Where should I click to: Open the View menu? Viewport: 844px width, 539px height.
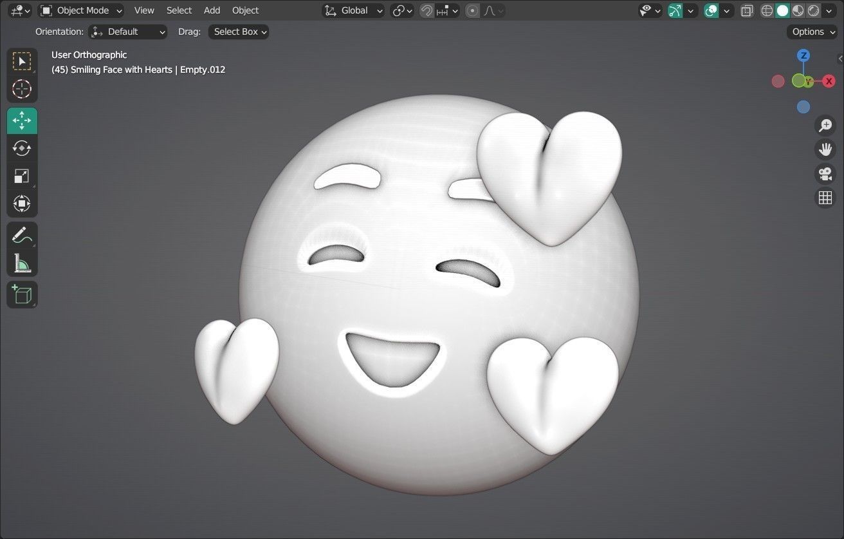coord(144,10)
